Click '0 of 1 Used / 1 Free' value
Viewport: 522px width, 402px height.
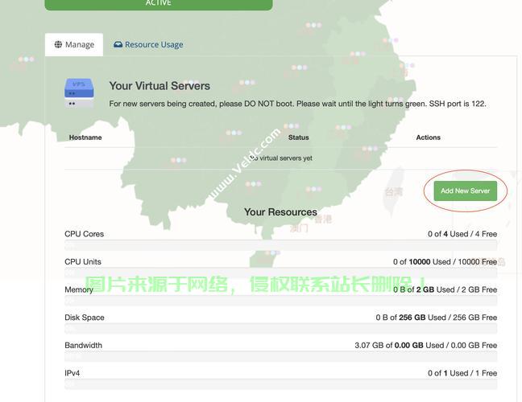pyautogui.click(x=462, y=373)
